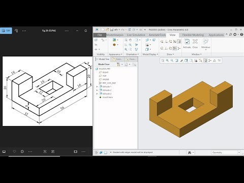Image resolution: width=244 pixels, height=183 pixels.
Task: Select PRT_CSYS_DEF in the Model Tree
Action: (107, 83)
